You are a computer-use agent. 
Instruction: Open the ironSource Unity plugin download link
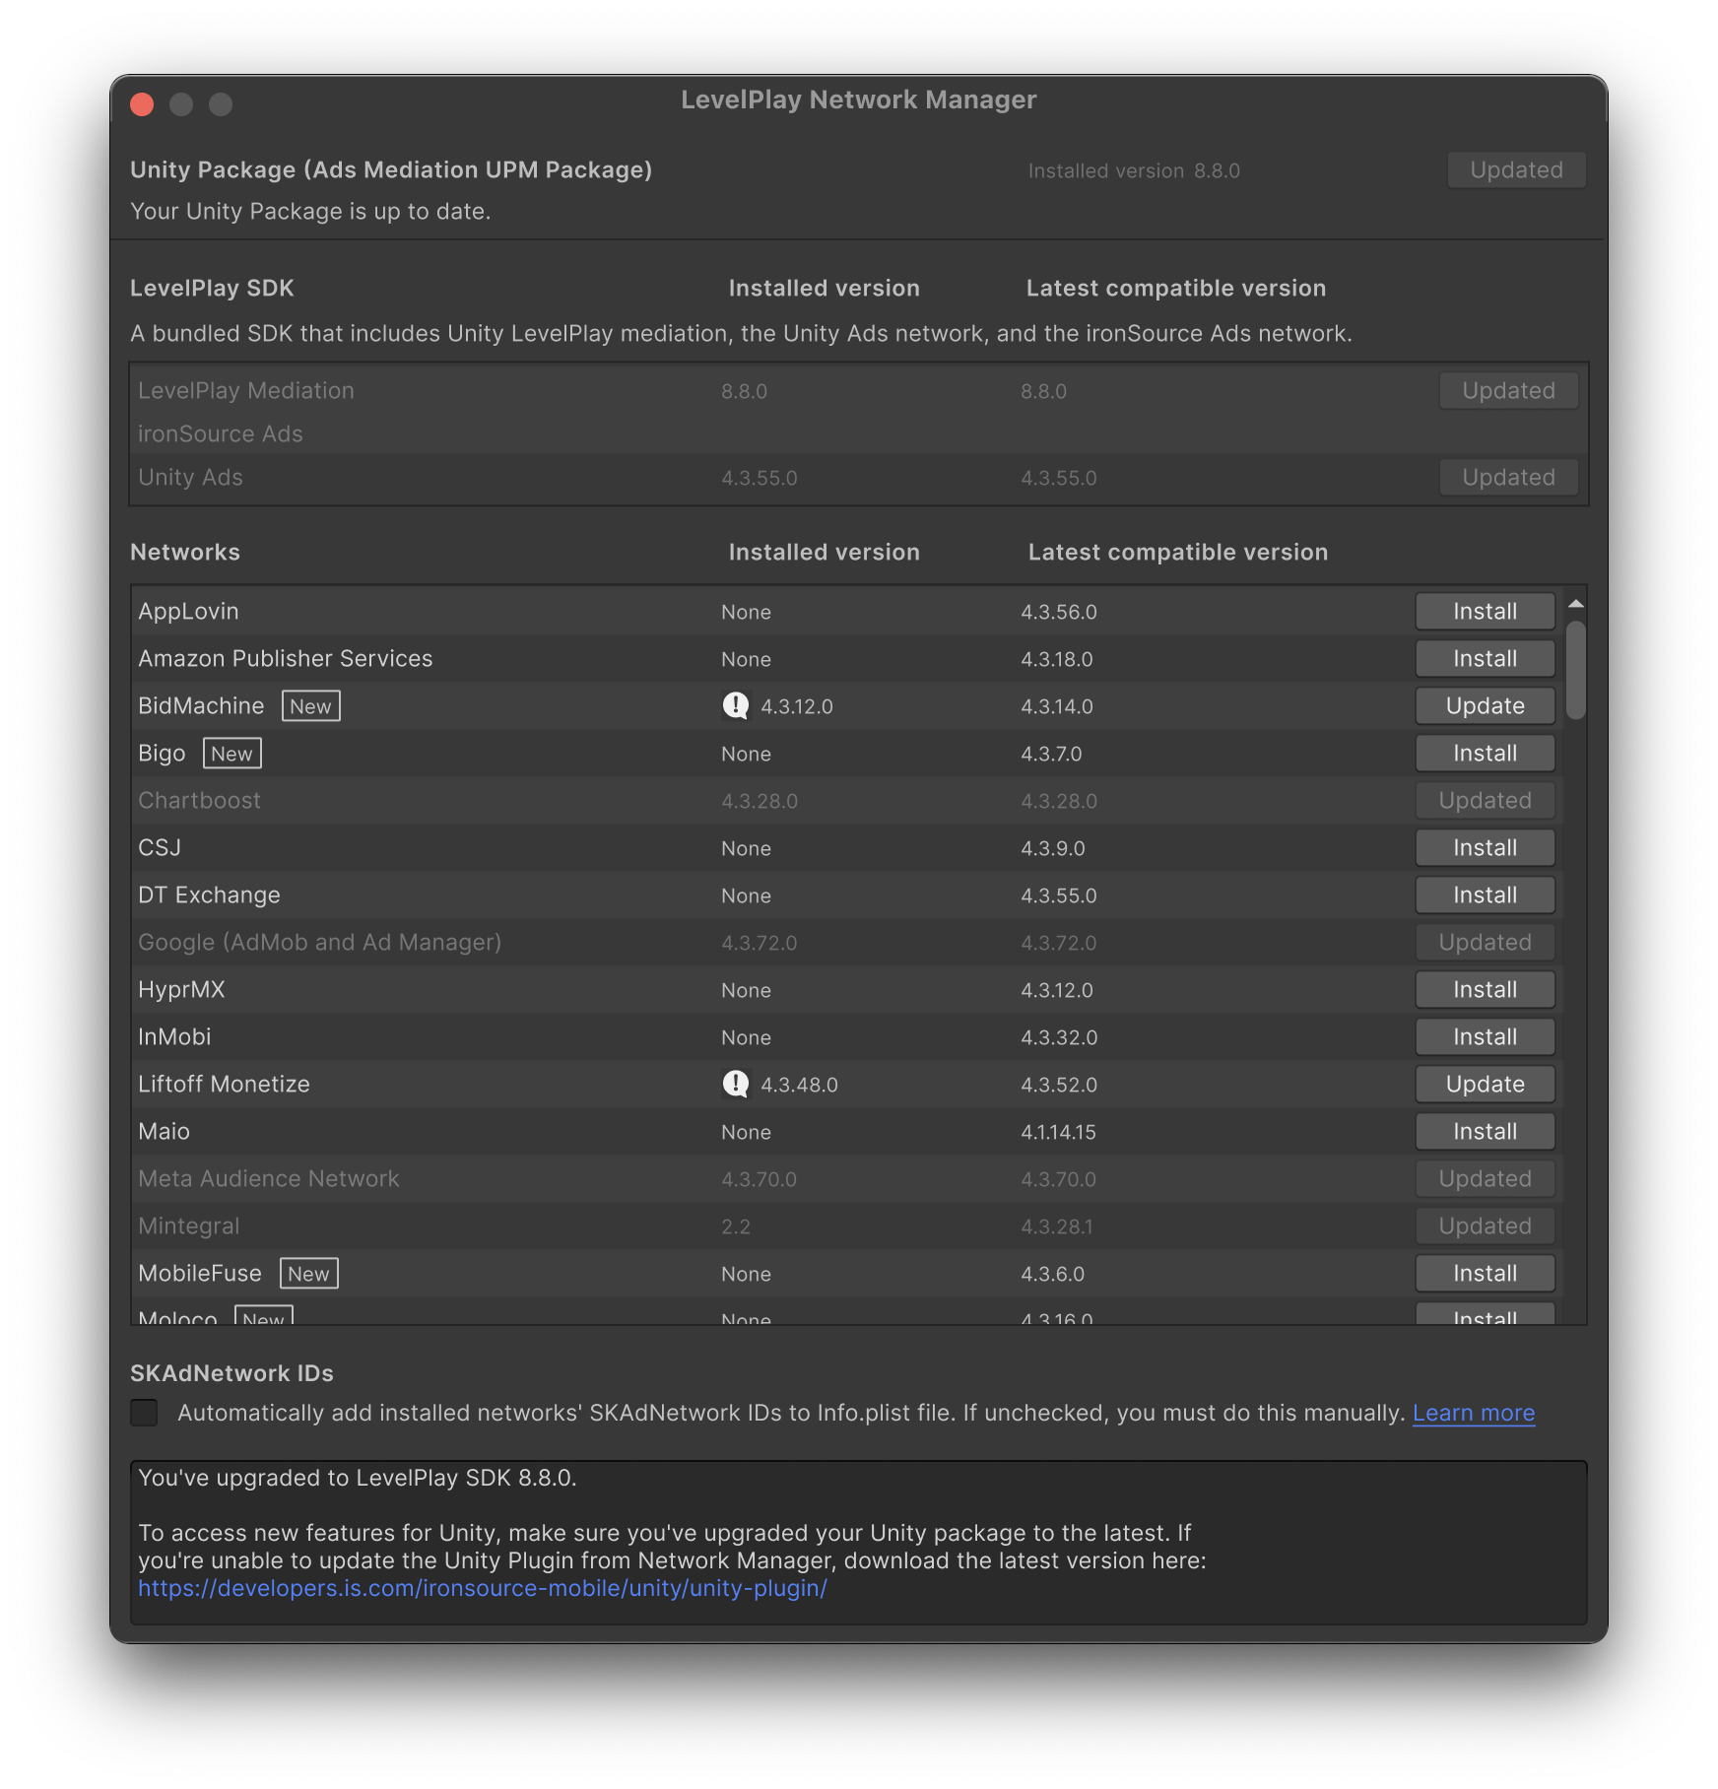482,1588
